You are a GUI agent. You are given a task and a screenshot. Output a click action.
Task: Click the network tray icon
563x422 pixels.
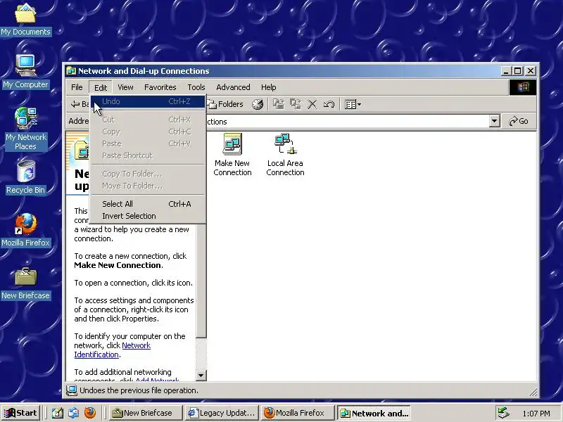(x=504, y=413)
